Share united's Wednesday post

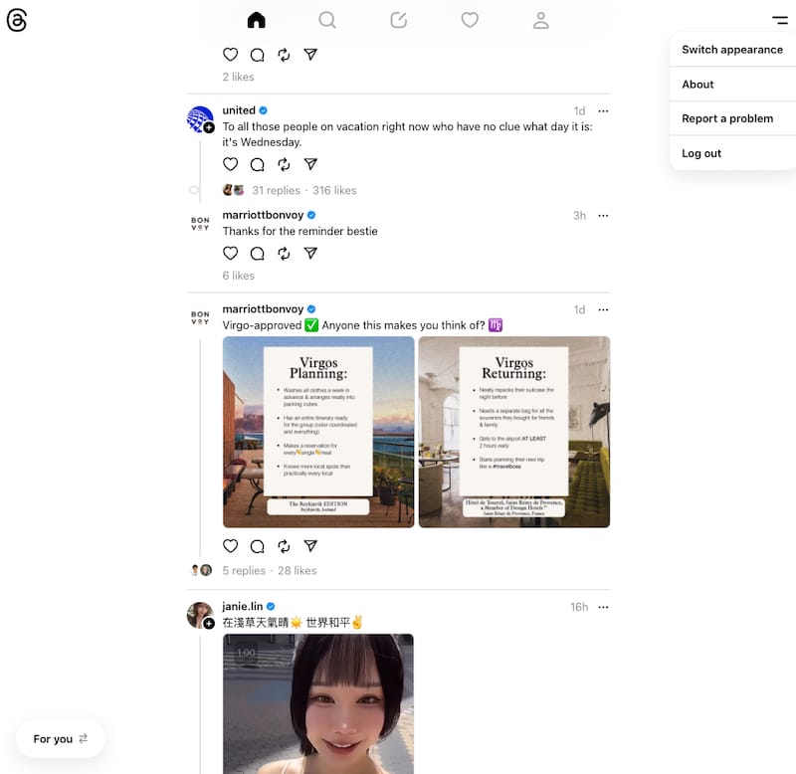tap(310, 164)
